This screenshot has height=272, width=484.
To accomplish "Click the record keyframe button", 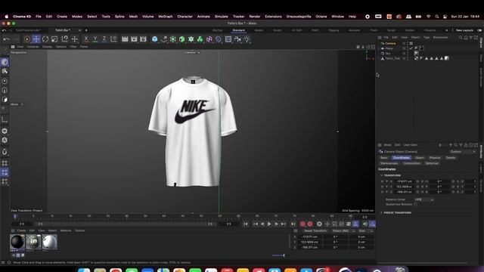I will pyautogui.click(x=302, y=224).
